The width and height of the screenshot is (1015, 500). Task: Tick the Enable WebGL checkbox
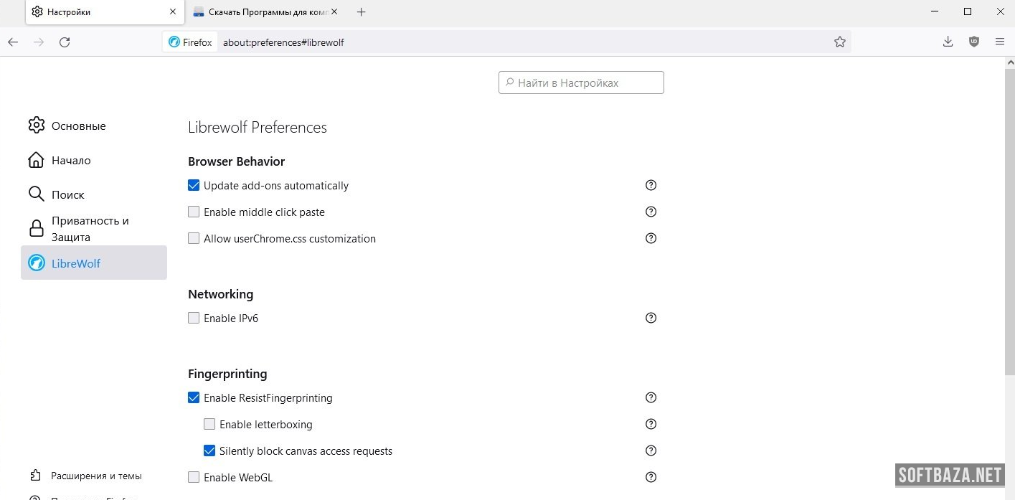pyautogui.click(x=194, y=478)
